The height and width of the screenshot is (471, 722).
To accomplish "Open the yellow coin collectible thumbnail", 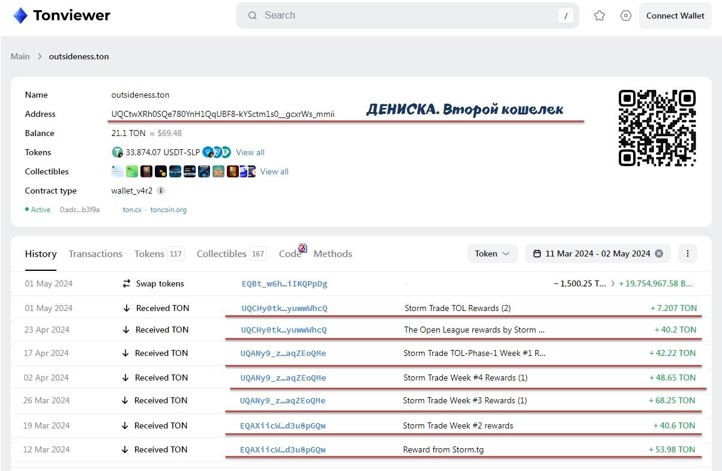I will (160, 171).
